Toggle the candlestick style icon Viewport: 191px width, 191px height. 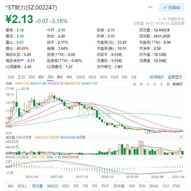tap(168, 84)
